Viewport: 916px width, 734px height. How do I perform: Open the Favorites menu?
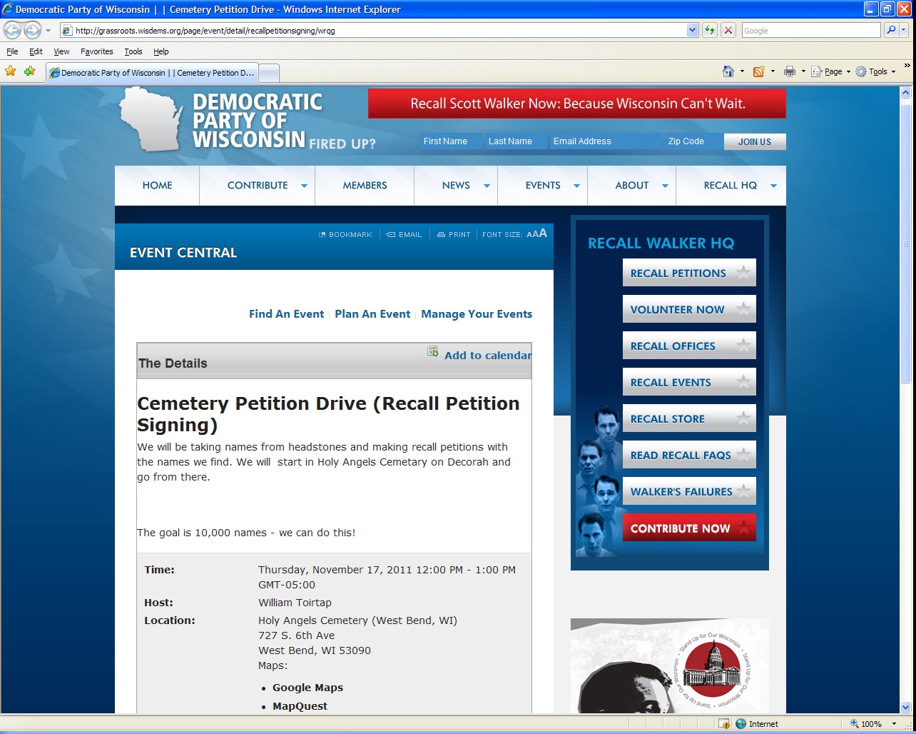[x=96, y=51]
